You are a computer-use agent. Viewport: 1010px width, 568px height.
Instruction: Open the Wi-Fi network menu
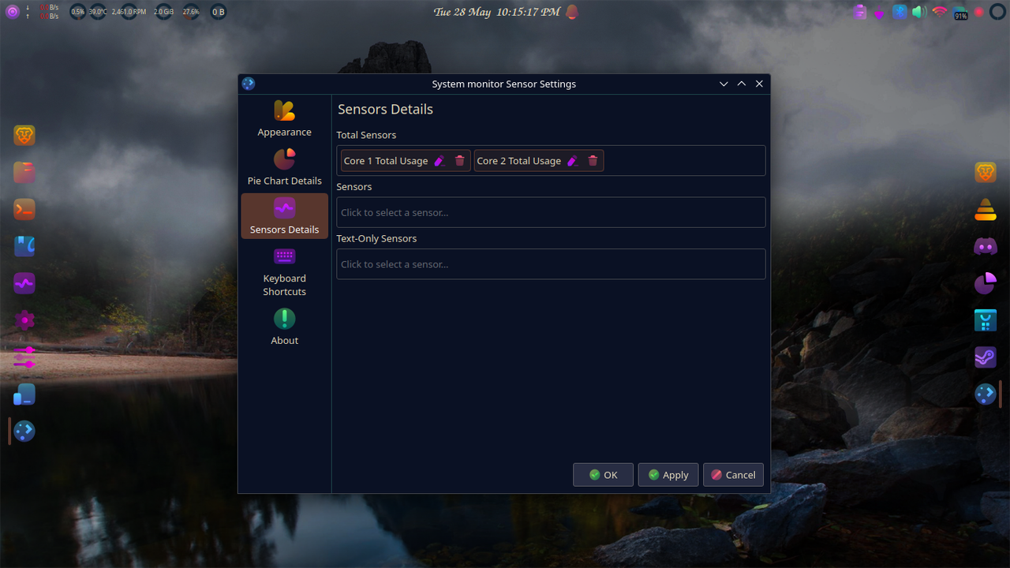pos(939,12)
